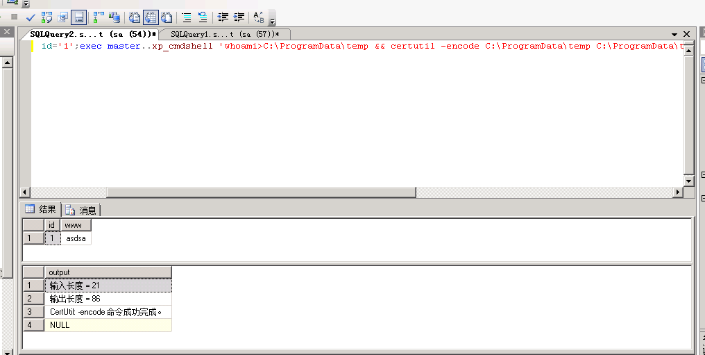This screenshot has height=355, width=705.
Task: Uncomment the selected lines icon
Action: (x=203, y=17)
